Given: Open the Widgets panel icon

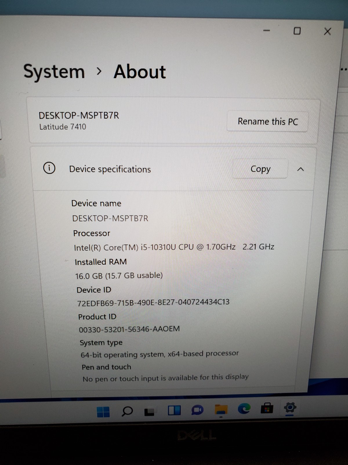Looking at the screenshot, I should [174, 410].
